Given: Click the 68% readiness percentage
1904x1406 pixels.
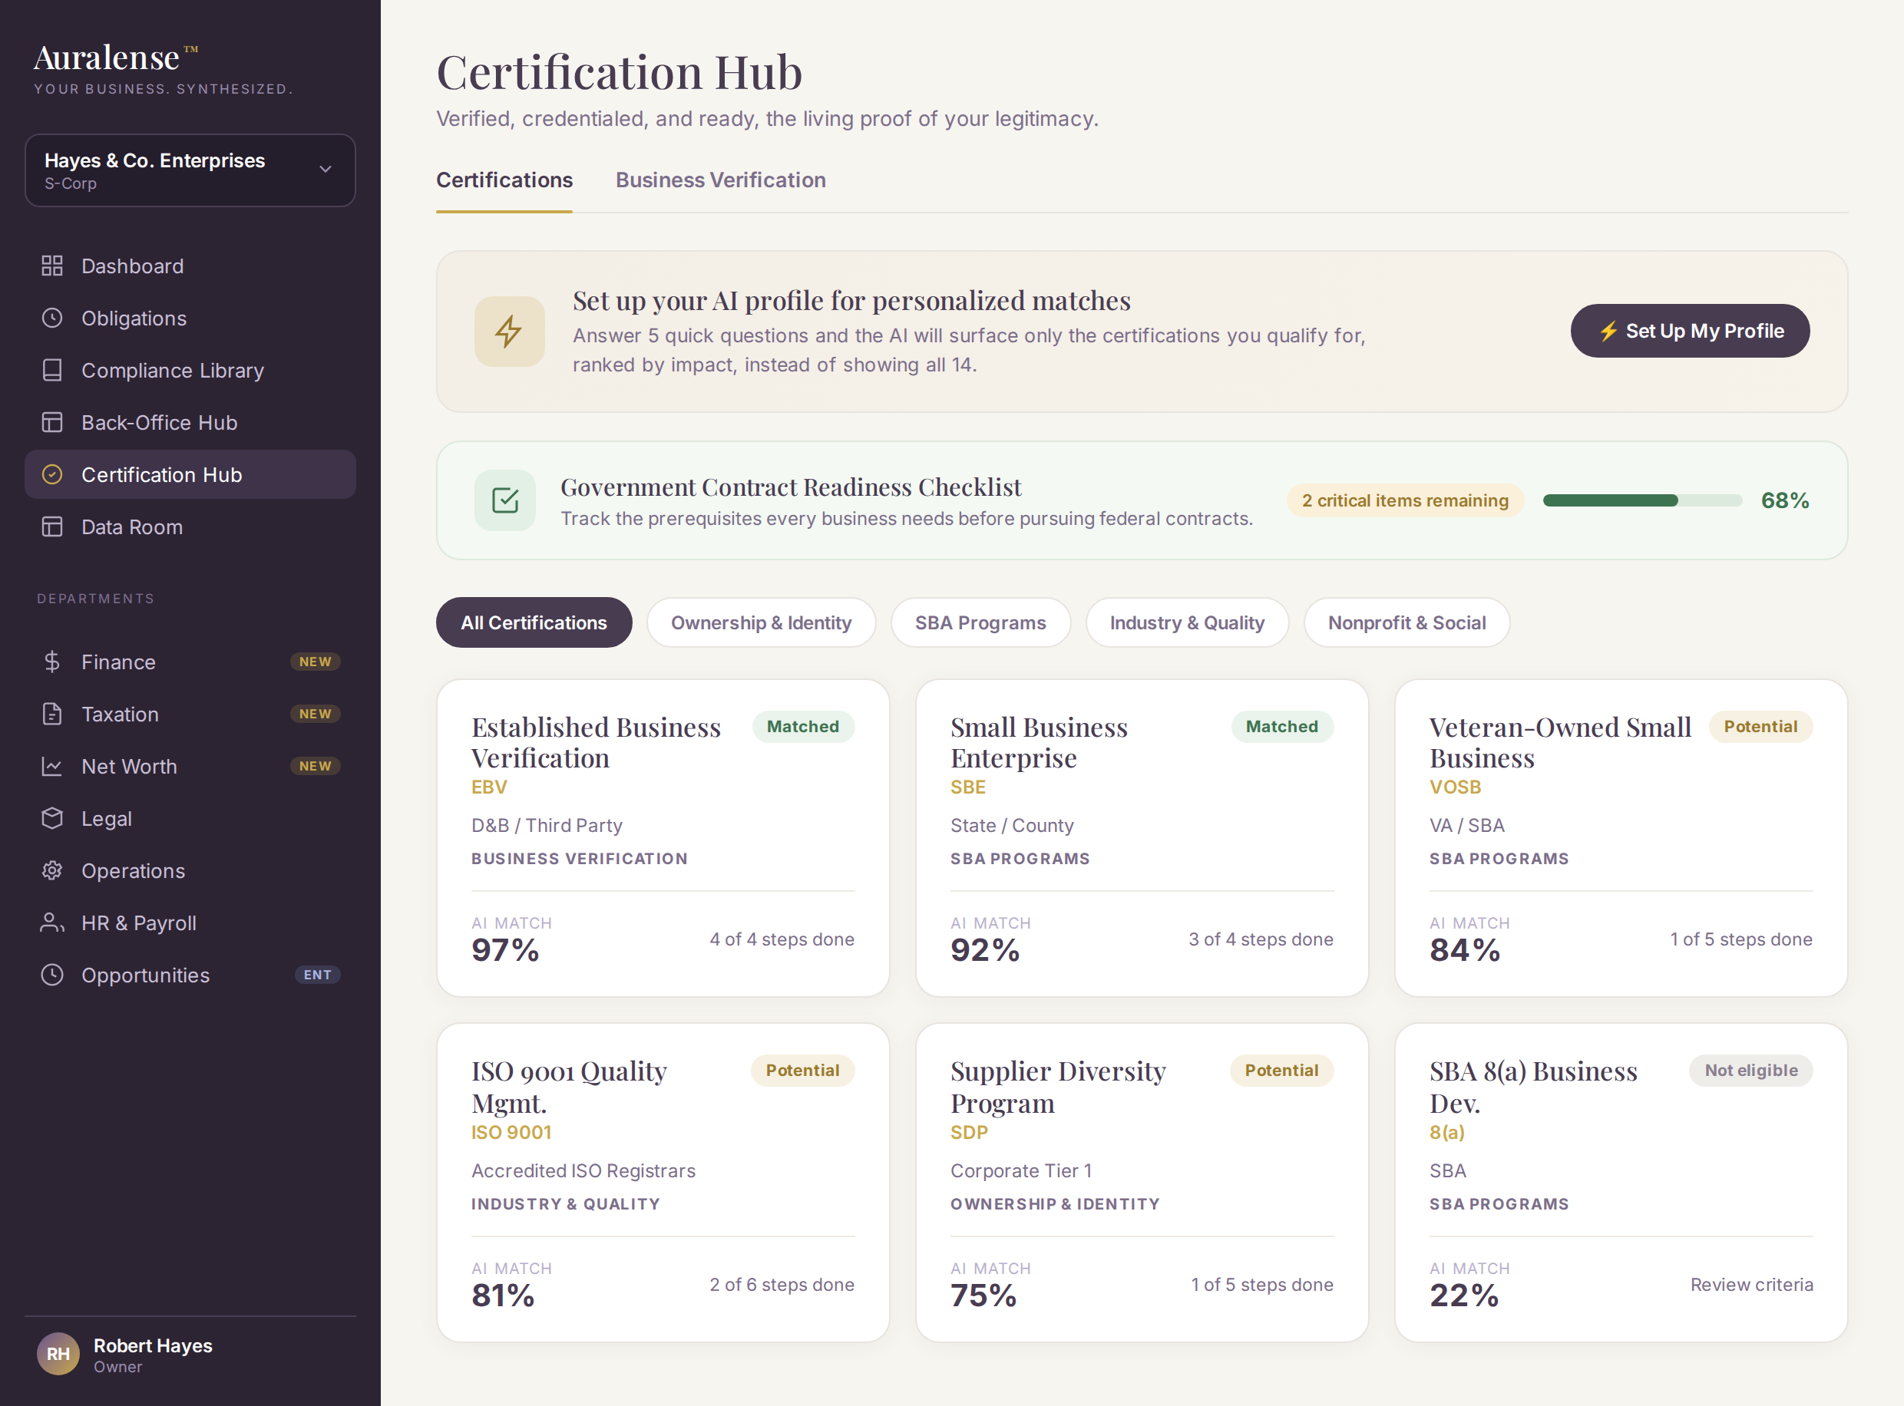Looking at the screenshot, I should coord(1784,500).
